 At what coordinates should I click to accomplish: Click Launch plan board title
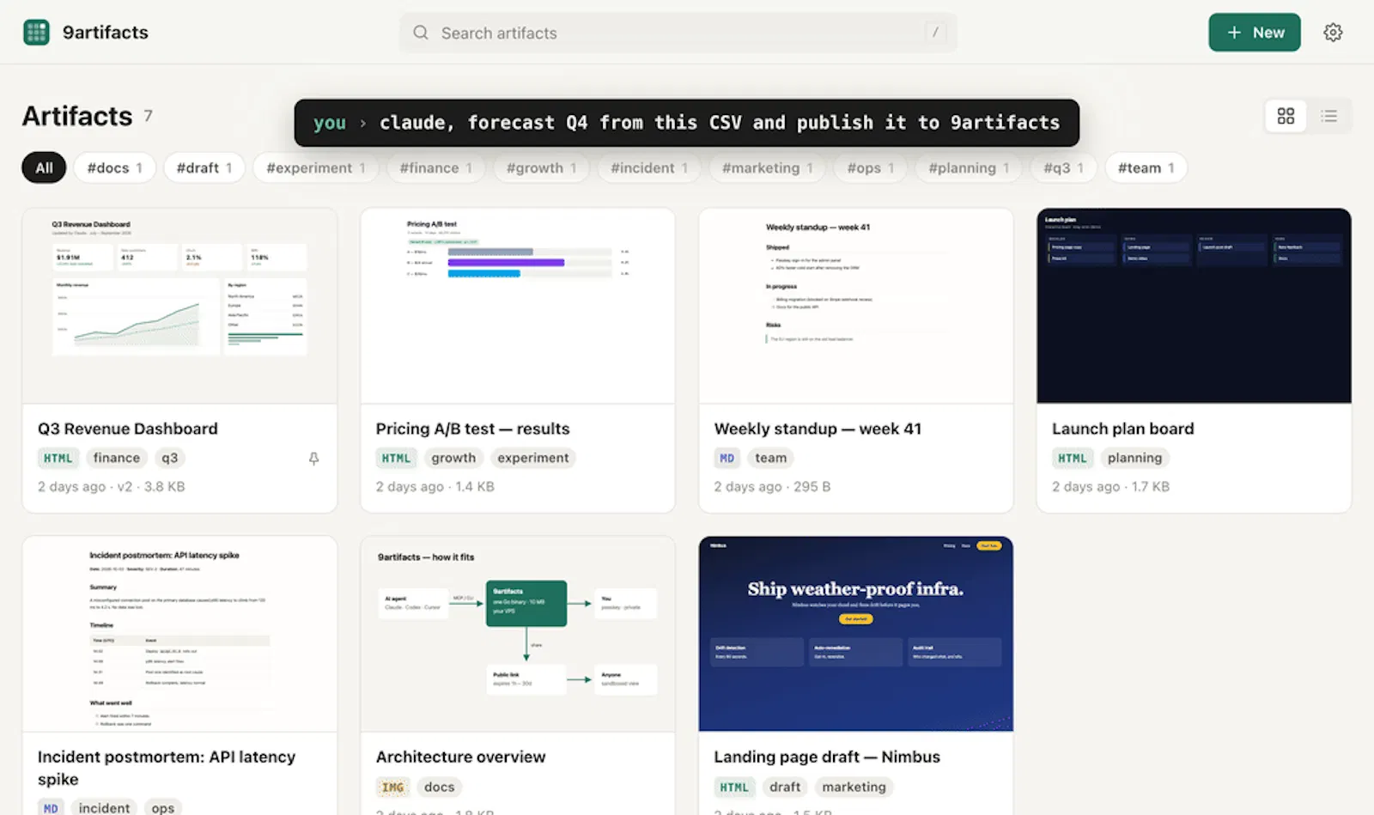pos(1122,429)
